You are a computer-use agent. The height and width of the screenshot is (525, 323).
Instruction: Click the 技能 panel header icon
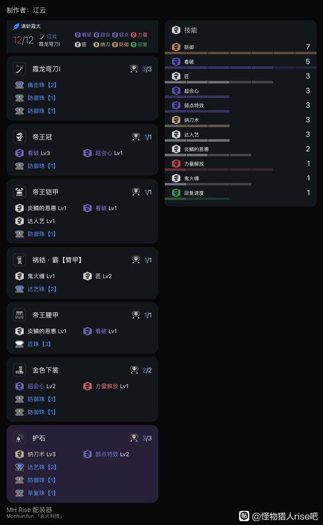point(176,30)
